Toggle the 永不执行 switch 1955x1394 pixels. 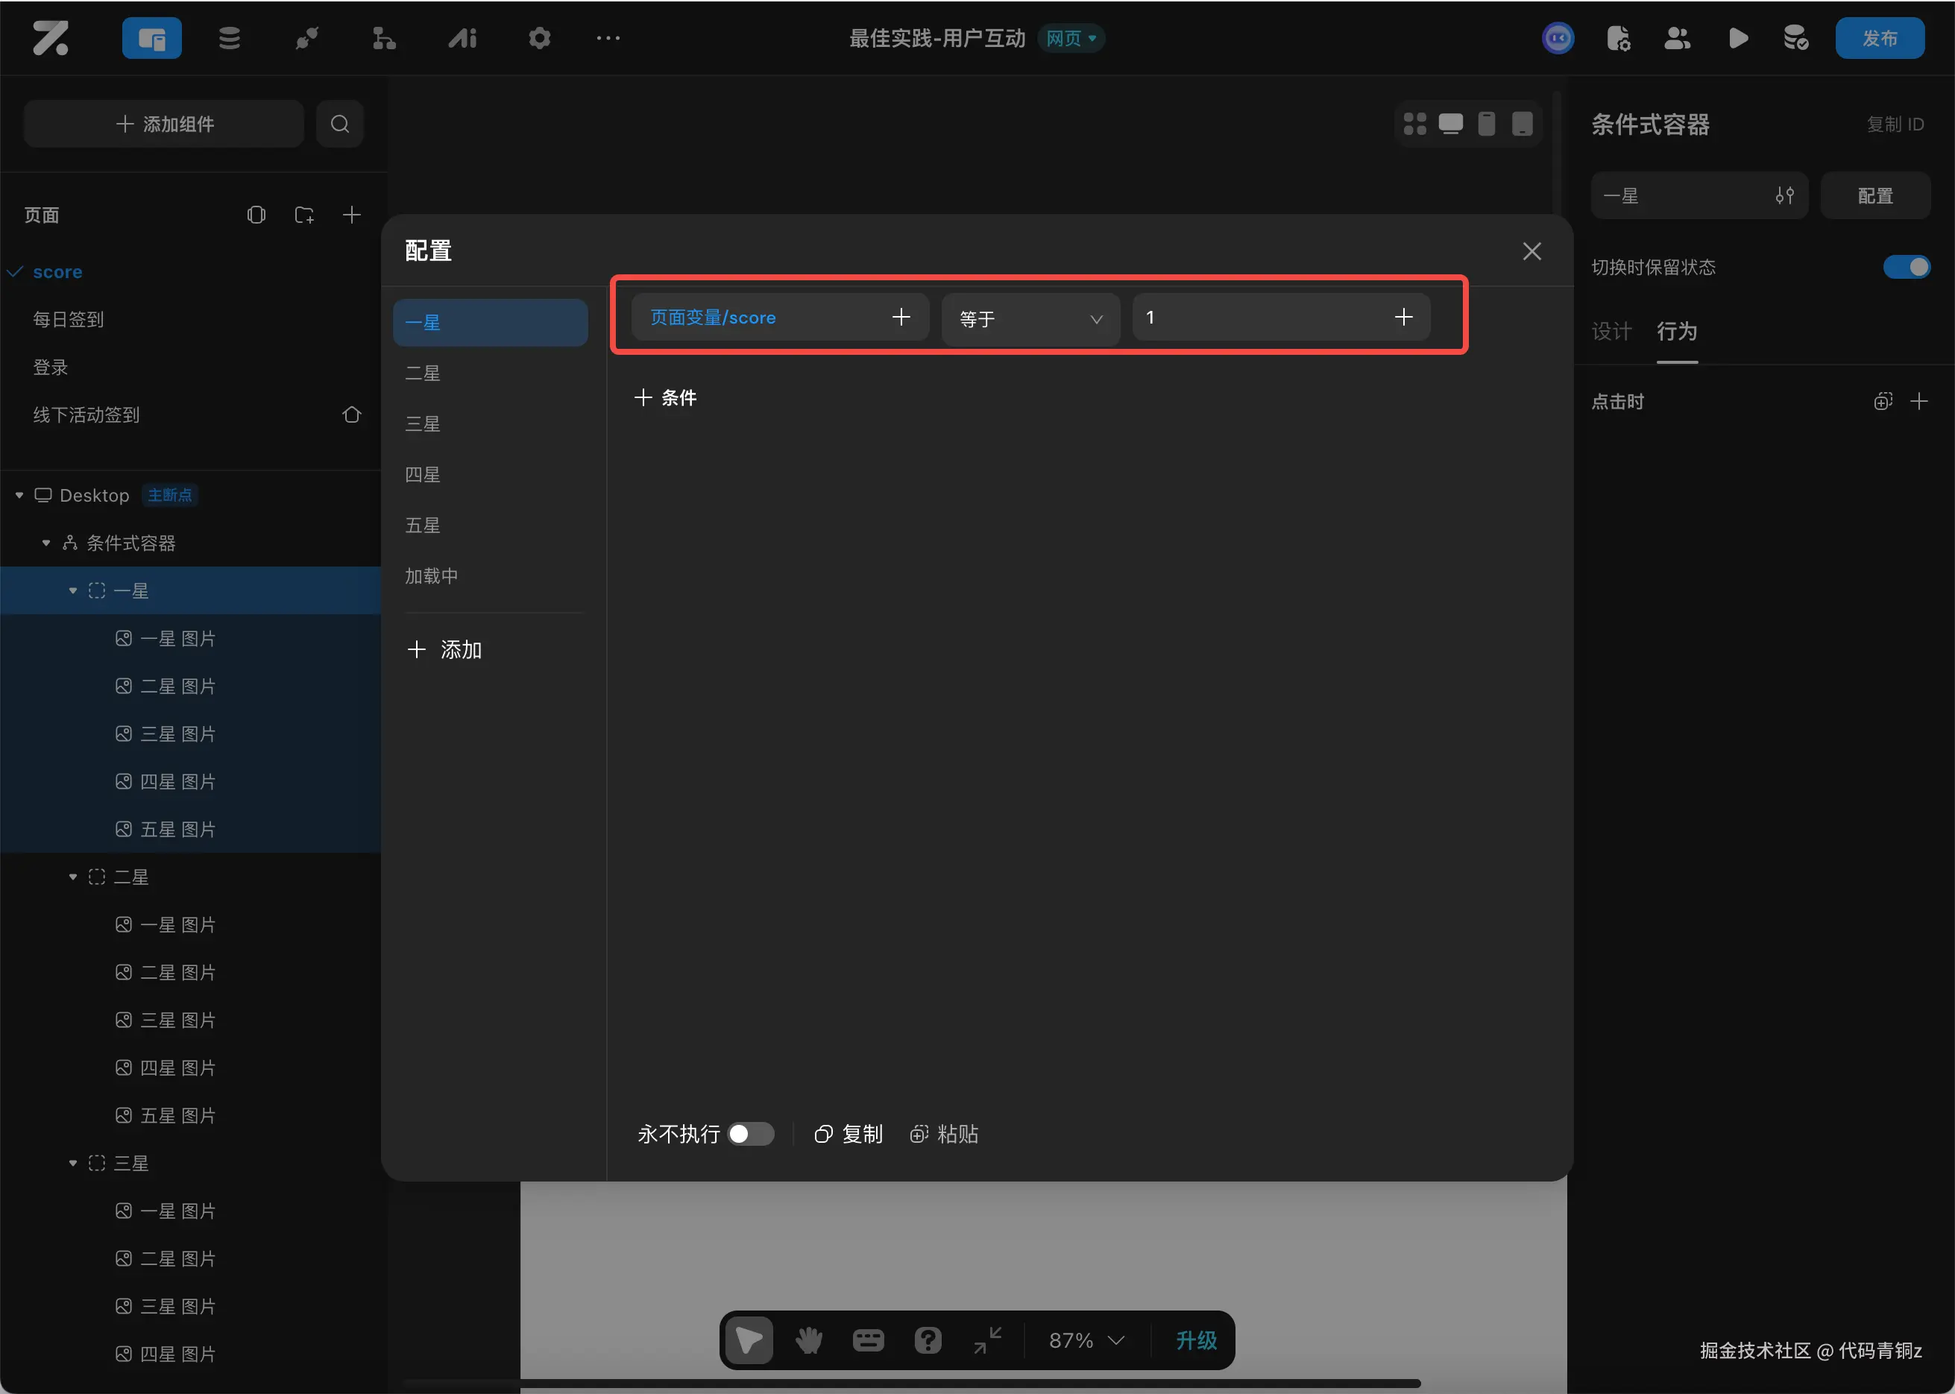[750, 1134]
